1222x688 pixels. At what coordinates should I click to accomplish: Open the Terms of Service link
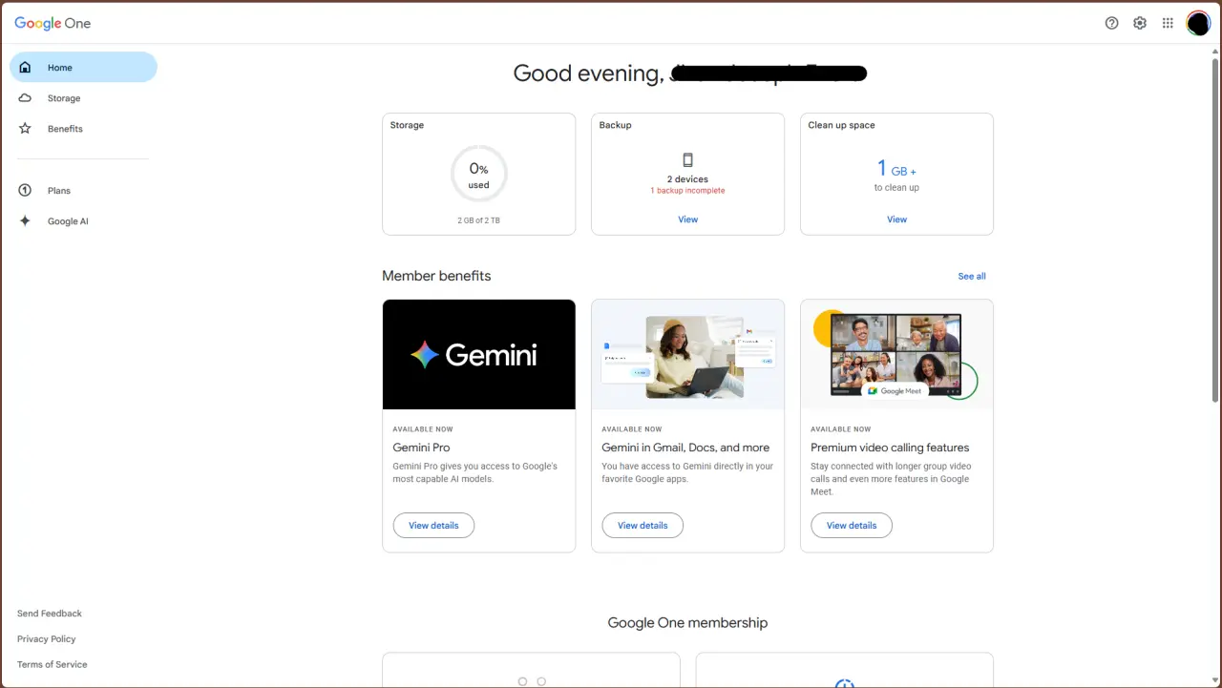coord(53,665)
